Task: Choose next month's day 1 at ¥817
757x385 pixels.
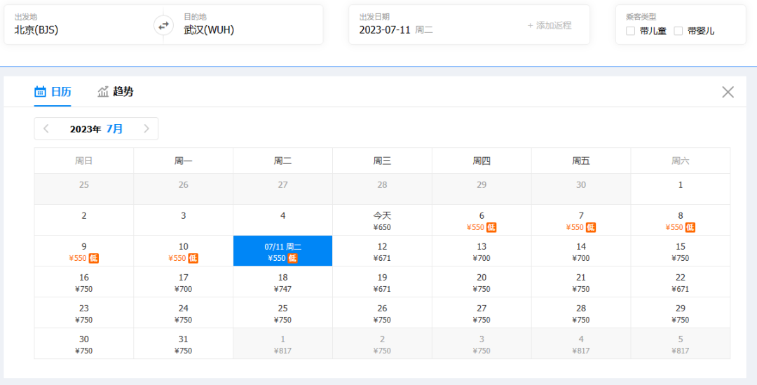Action: tap(282, 344)
